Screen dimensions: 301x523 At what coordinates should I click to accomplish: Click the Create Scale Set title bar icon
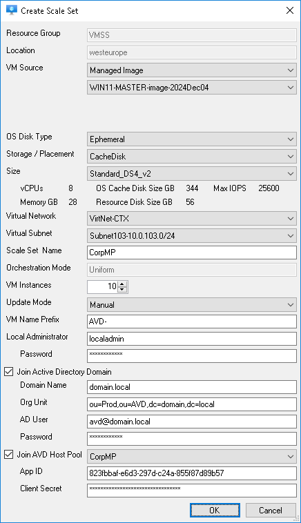coord(11,10)
